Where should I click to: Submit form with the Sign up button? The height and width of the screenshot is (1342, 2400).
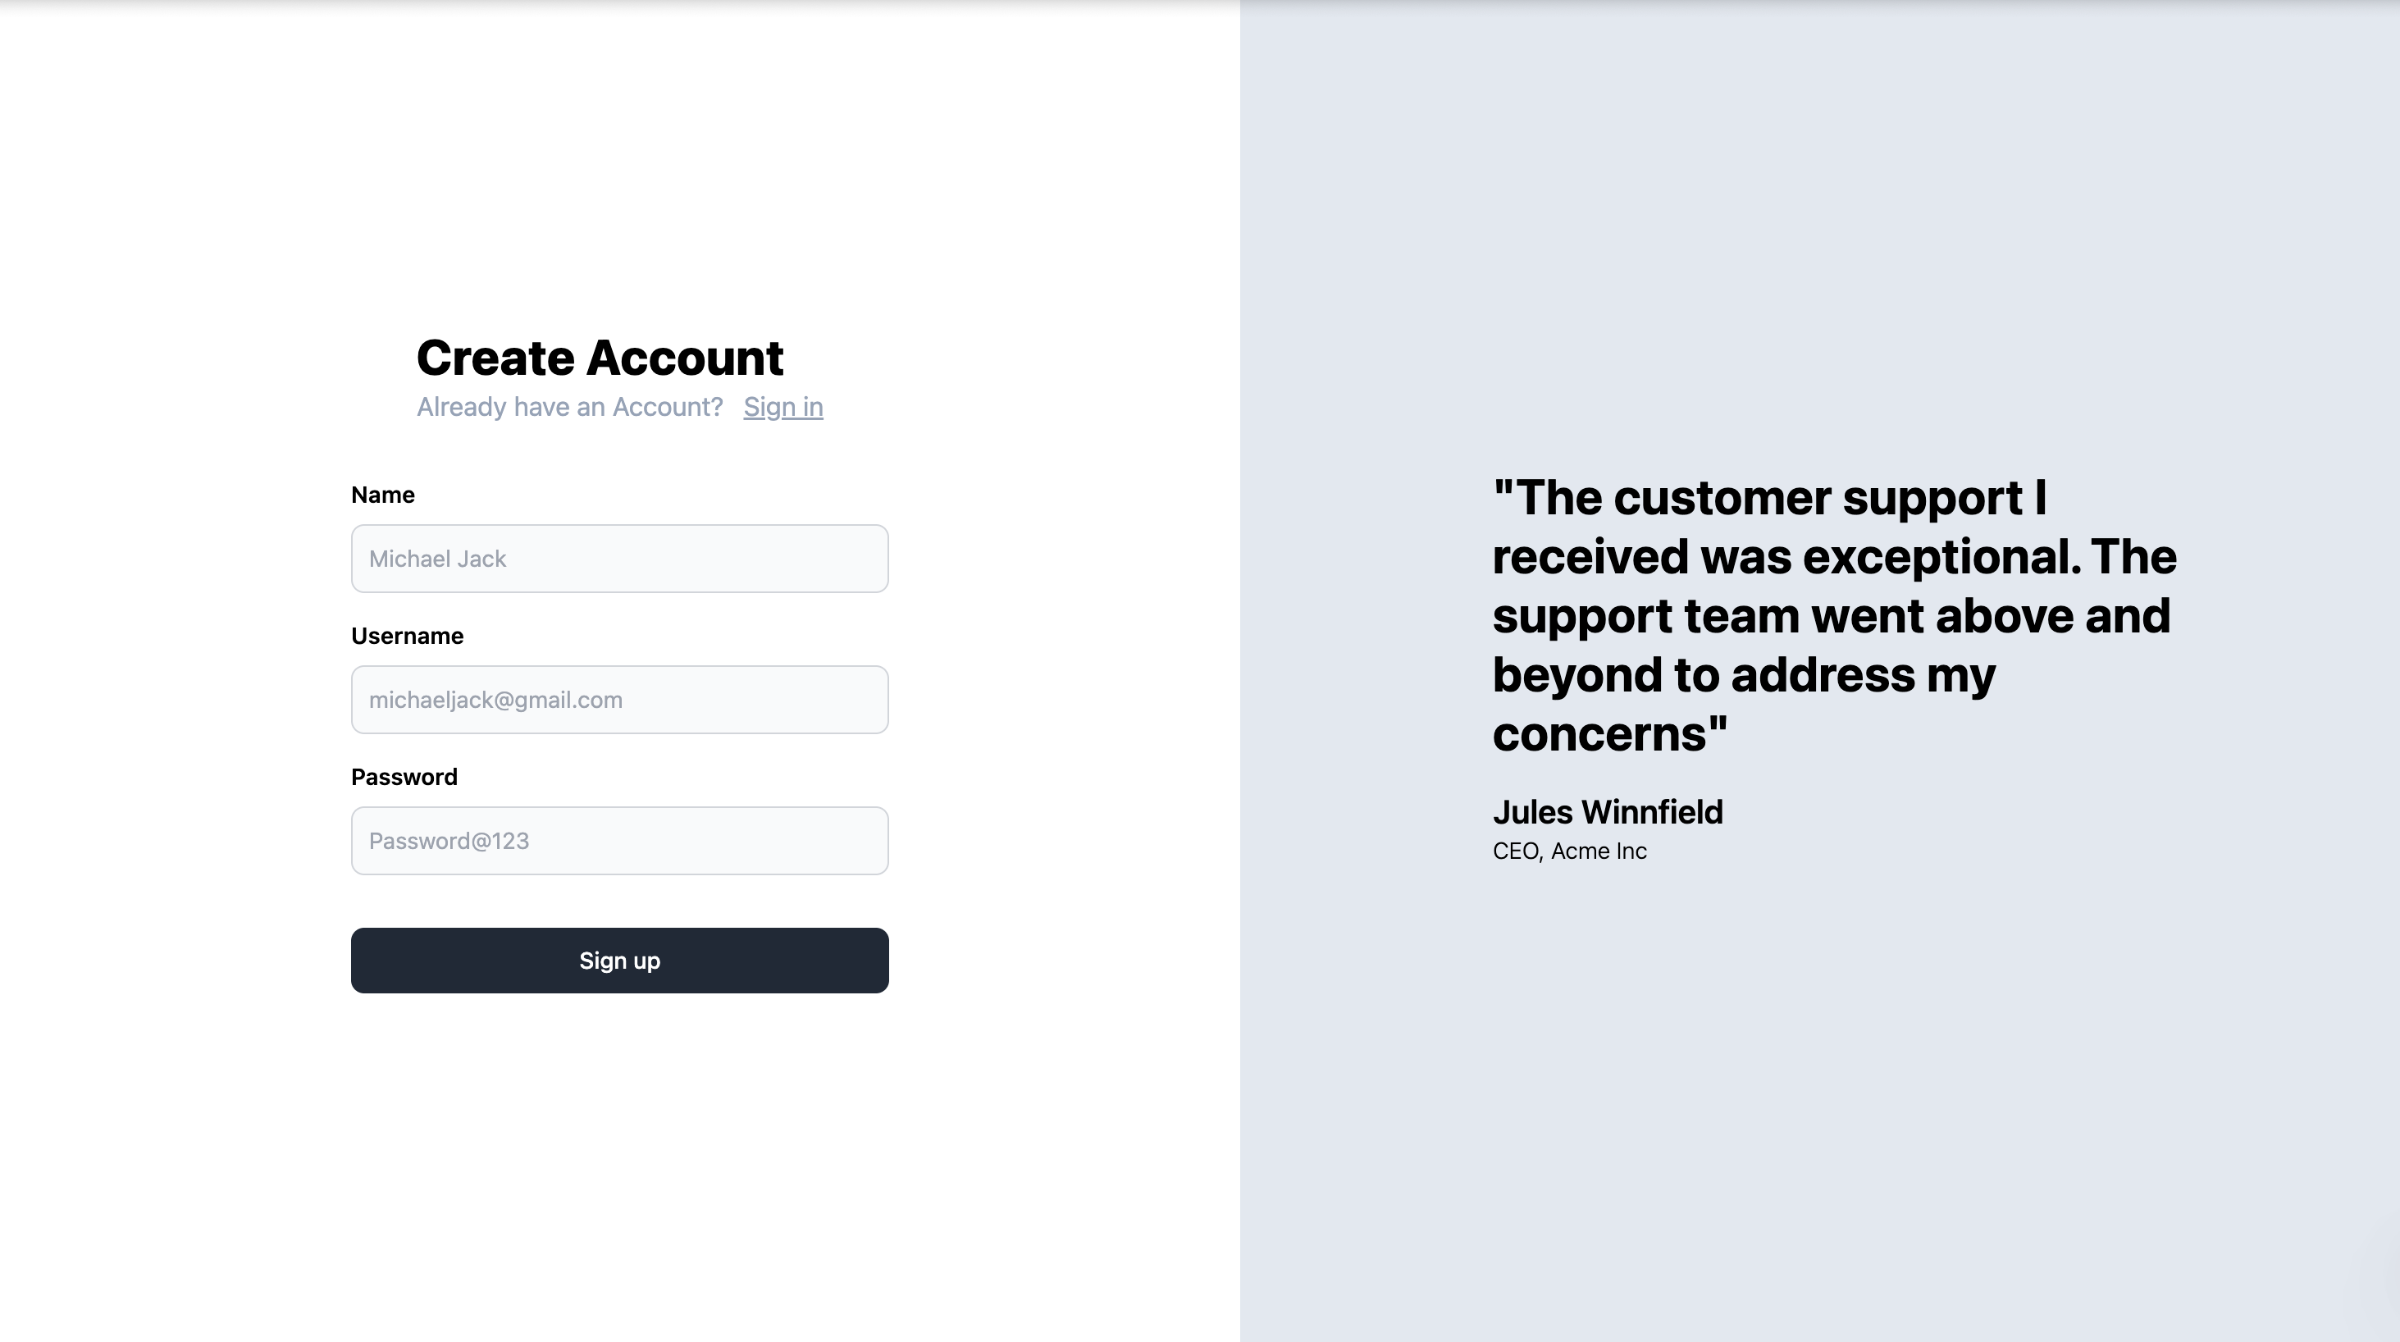pyautogui.click(x=619, y=960)
